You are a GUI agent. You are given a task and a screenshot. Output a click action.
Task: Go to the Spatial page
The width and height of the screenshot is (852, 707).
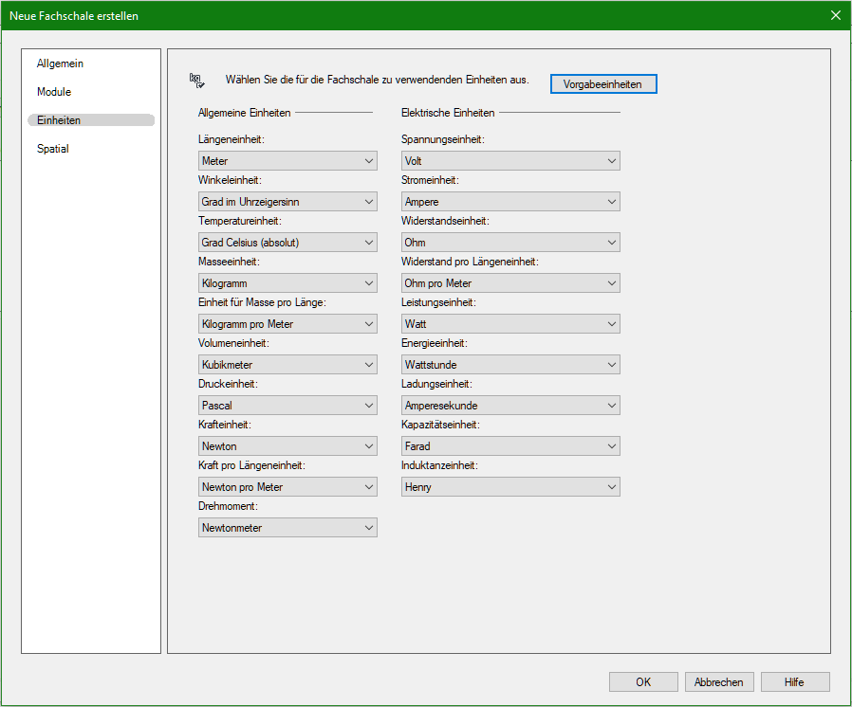(x=53, y=149)
